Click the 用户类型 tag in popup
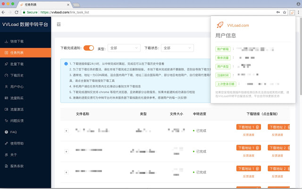The height and width of the screenshot is (189, 302). click(223, 67)
